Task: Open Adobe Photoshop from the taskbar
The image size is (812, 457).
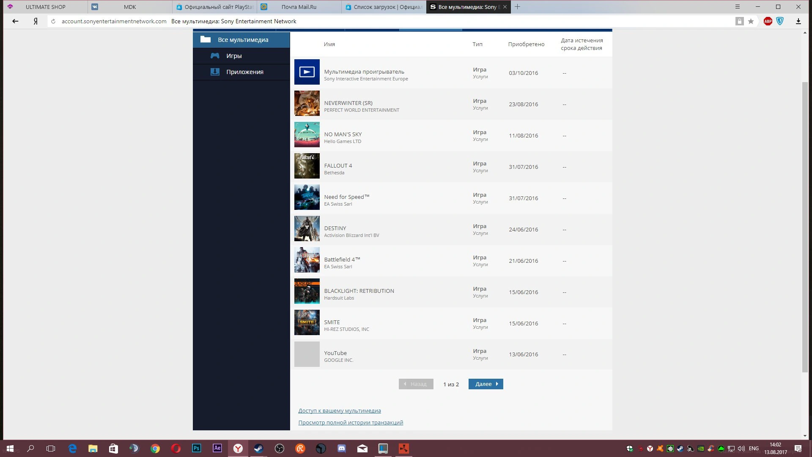Action: coord(197,449)
